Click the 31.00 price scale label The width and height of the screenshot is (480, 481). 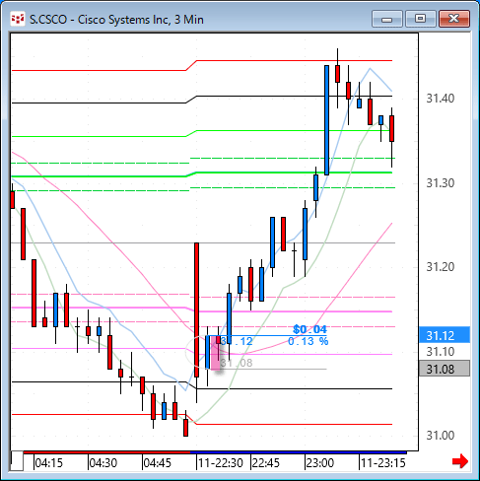point(441,436)
